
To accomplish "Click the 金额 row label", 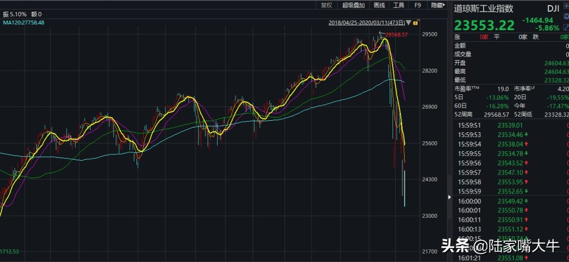I will click(x=460, y=46).
